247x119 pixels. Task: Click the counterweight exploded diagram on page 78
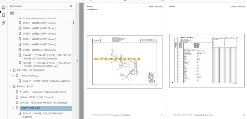pos(124,62)
